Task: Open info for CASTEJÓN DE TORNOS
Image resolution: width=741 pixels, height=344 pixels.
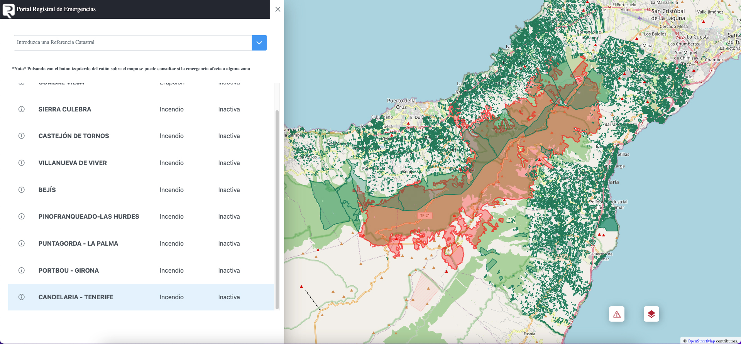Action: 22,136
